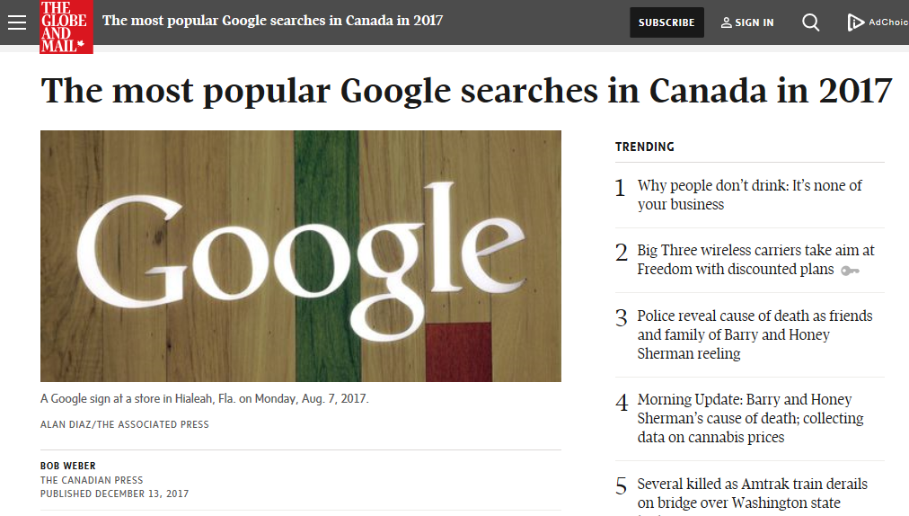909x516 pixels.
Task: Click the article title in header bar
Action: [x=272, y=21]
